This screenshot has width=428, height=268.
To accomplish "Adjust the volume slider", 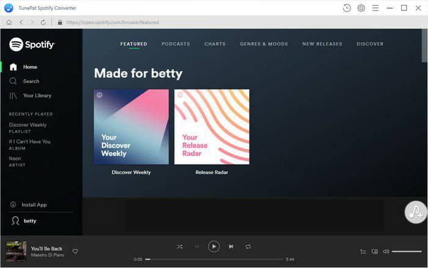I will (407, 251).
